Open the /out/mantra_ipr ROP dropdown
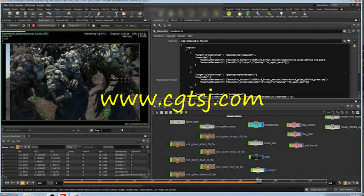364x196 pixels. tap(49, 25)
